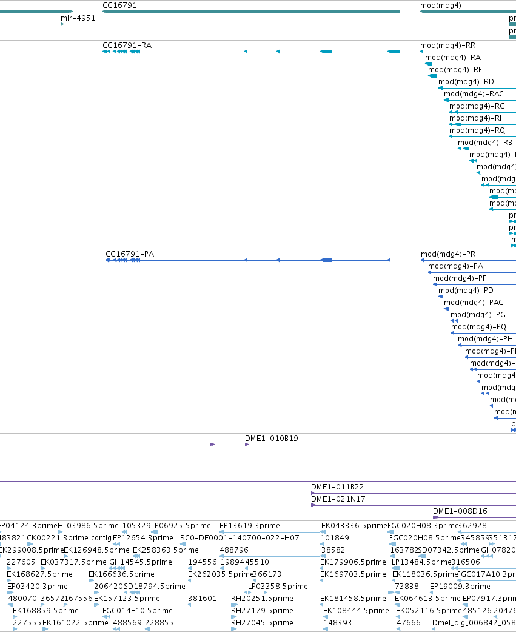
Task: Select the small mir-4951 arrow glyph
Action: [x=62, y=24]
